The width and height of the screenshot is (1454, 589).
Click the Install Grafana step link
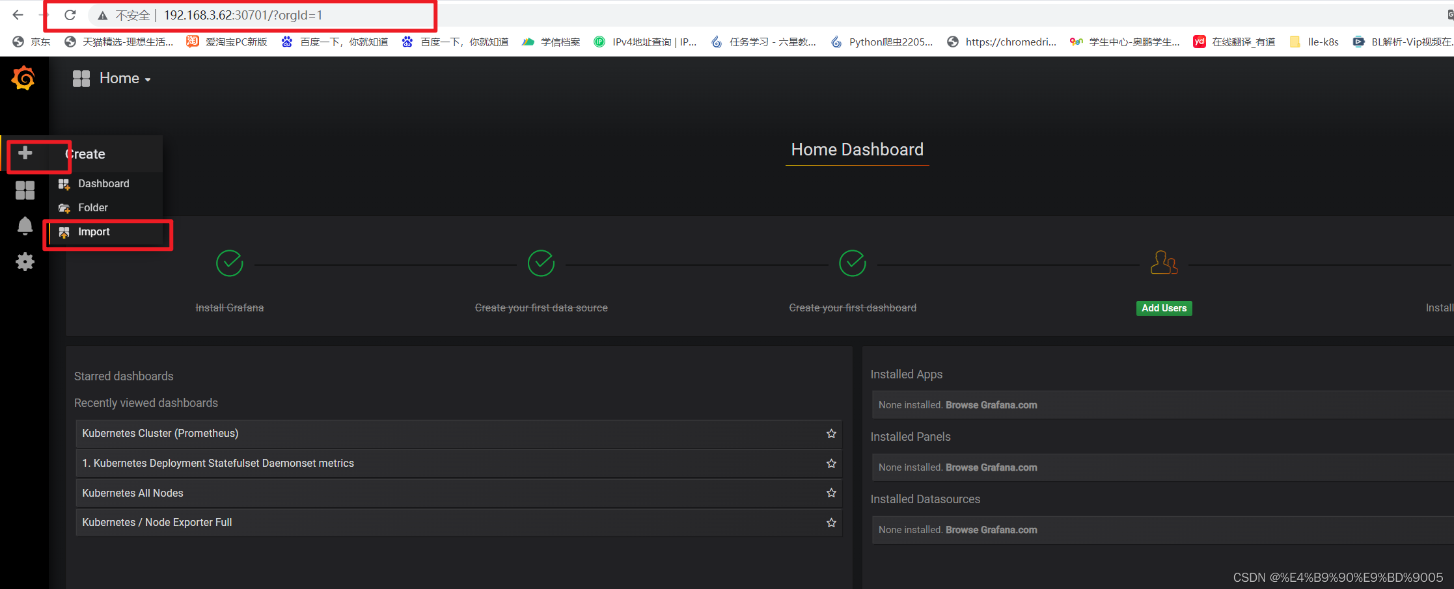click(x=230, y=308)
